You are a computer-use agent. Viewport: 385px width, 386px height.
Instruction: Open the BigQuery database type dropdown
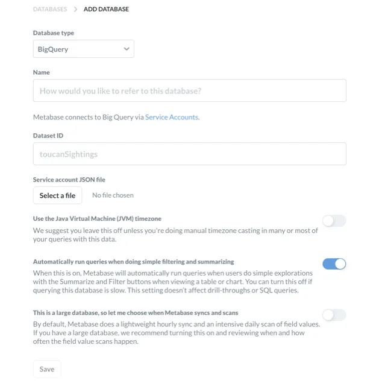coord(84,49)
